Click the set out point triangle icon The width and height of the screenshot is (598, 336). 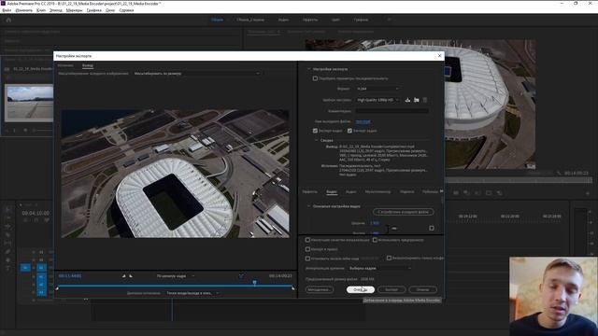(x=131, y=276)
